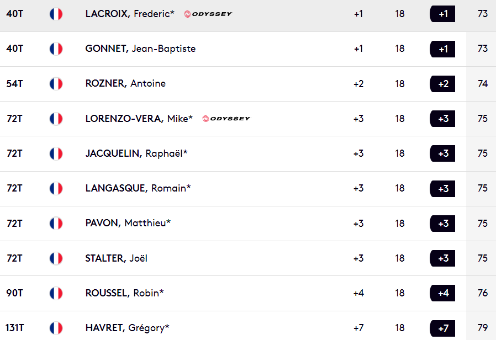Click the France flag beside Joël Stalter

(56, 258)
